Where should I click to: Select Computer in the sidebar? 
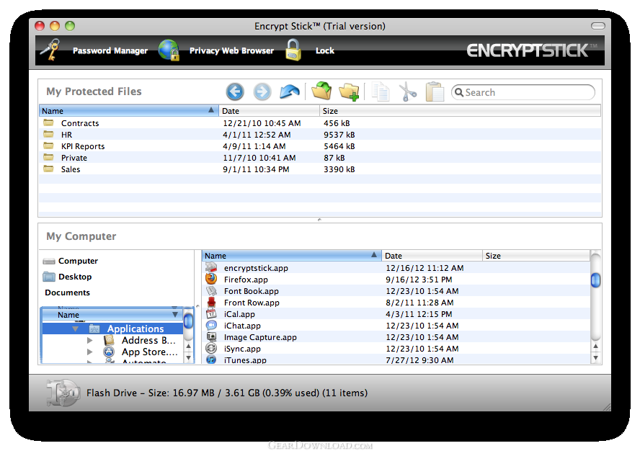(x=78, y=261)
